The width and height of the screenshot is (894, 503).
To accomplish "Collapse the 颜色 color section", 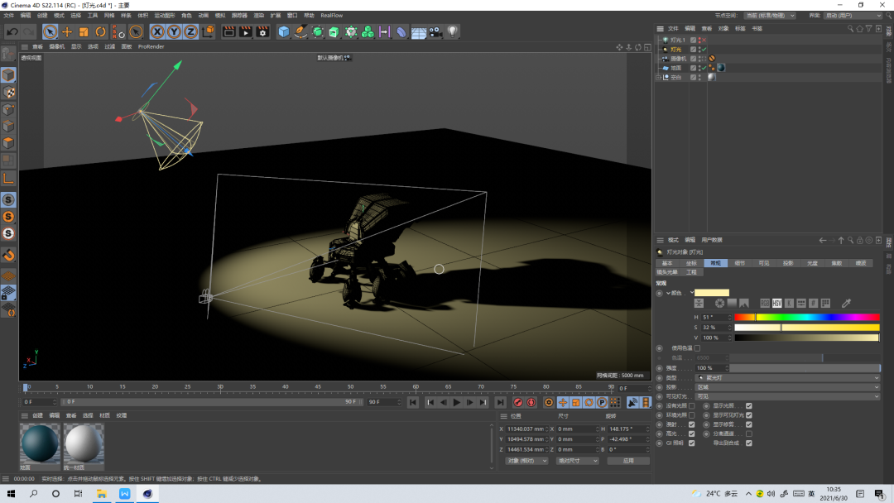I will pos(668,294).
